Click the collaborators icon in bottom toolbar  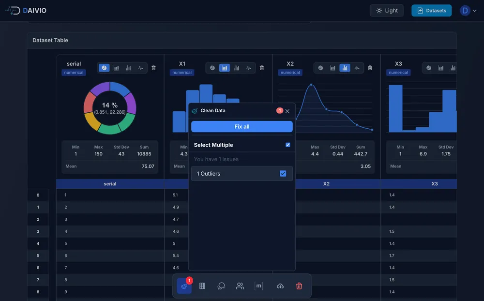point(240,286)
